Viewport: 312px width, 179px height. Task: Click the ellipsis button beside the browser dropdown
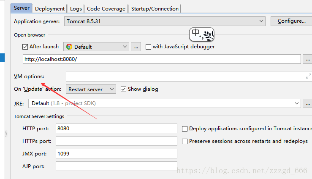[136, 47]
